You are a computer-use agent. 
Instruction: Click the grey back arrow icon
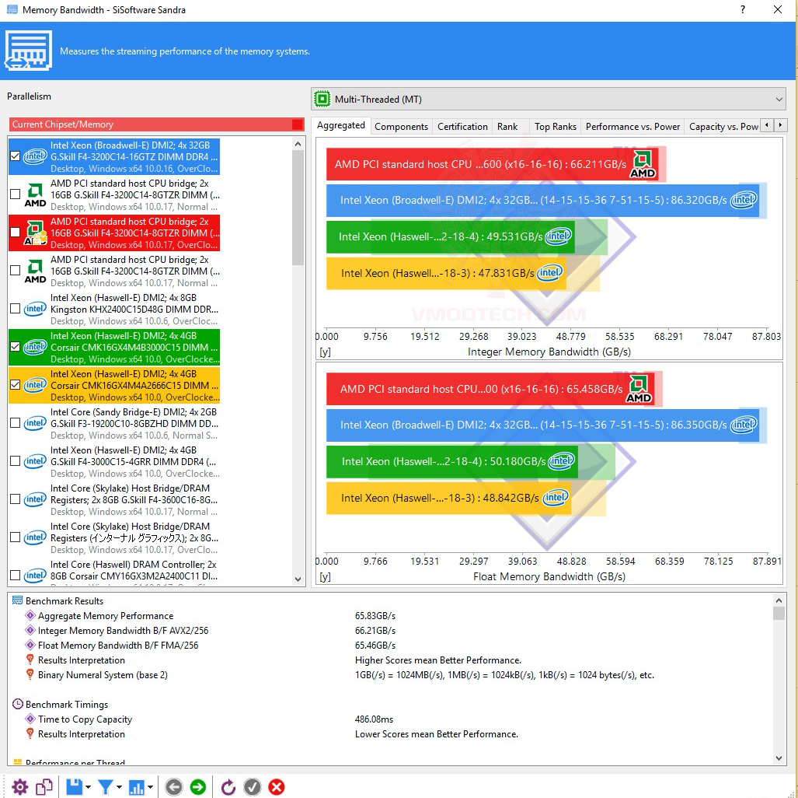click(x=173, y=787)
